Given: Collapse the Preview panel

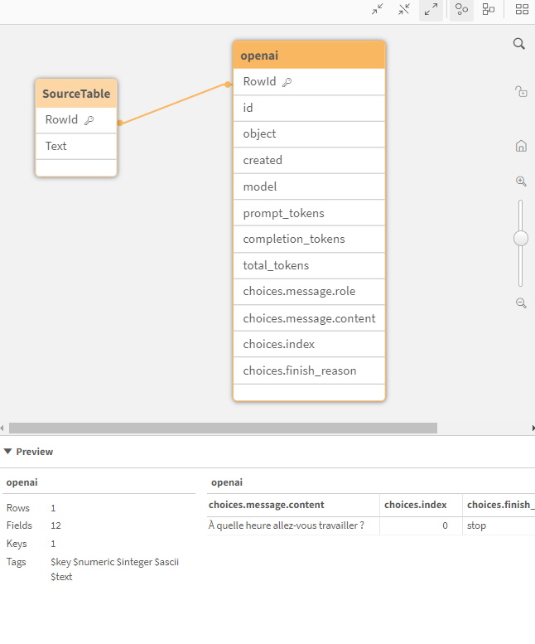Looking at the screenshot, I should click(x=8, y=452).
